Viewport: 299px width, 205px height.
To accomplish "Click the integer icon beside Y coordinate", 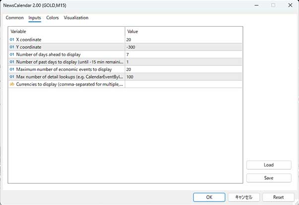I will (x=12, y=47).
